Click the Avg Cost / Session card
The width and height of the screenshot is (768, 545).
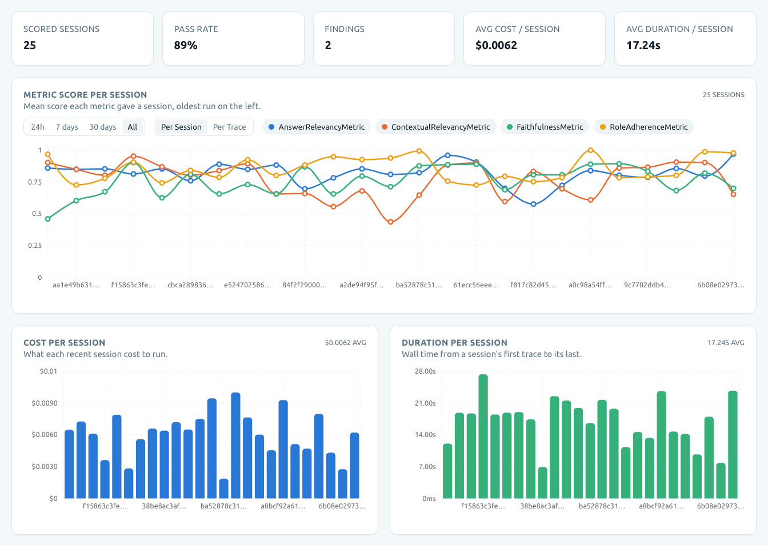coord(534,39)
